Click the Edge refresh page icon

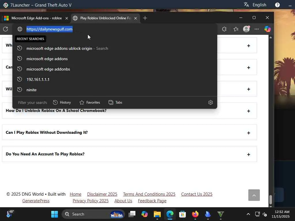(x=5, y=29)
